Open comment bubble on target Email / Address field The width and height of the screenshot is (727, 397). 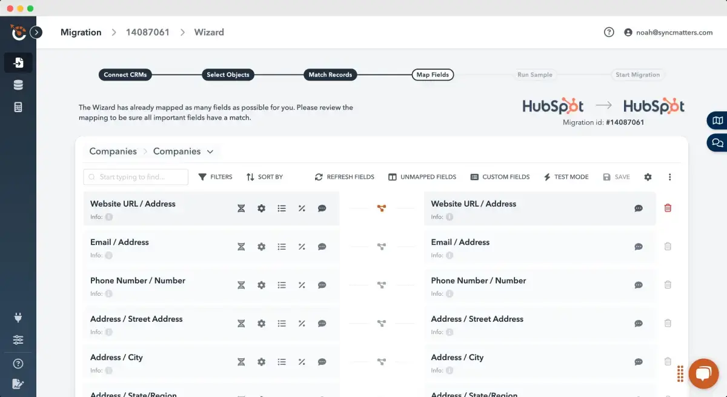click(x=639, y=247)
